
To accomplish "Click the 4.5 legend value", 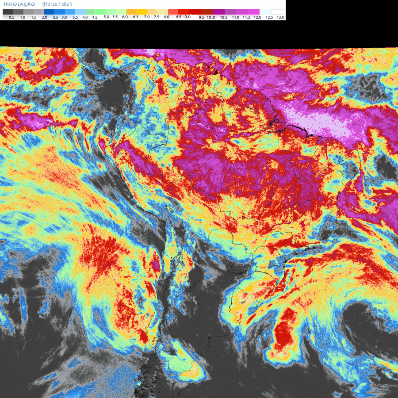I will click(x=95, y=17).
